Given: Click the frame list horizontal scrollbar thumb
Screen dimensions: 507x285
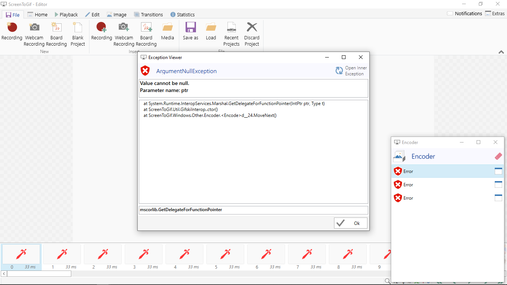Looking at the screenshot, I should pyautogui.click(x=39, y=273).
